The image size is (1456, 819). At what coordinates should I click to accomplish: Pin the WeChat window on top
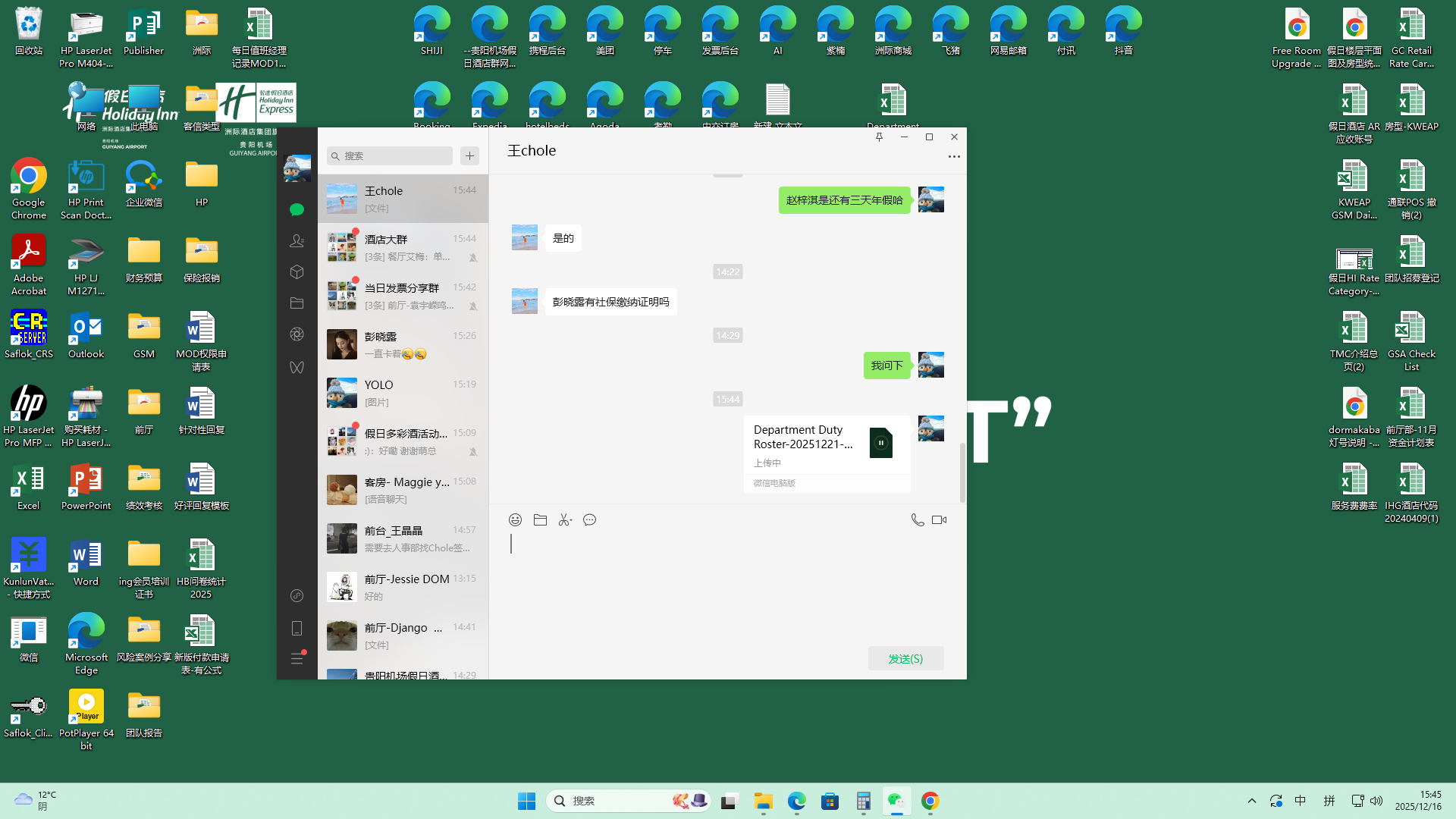coord(879,137)
